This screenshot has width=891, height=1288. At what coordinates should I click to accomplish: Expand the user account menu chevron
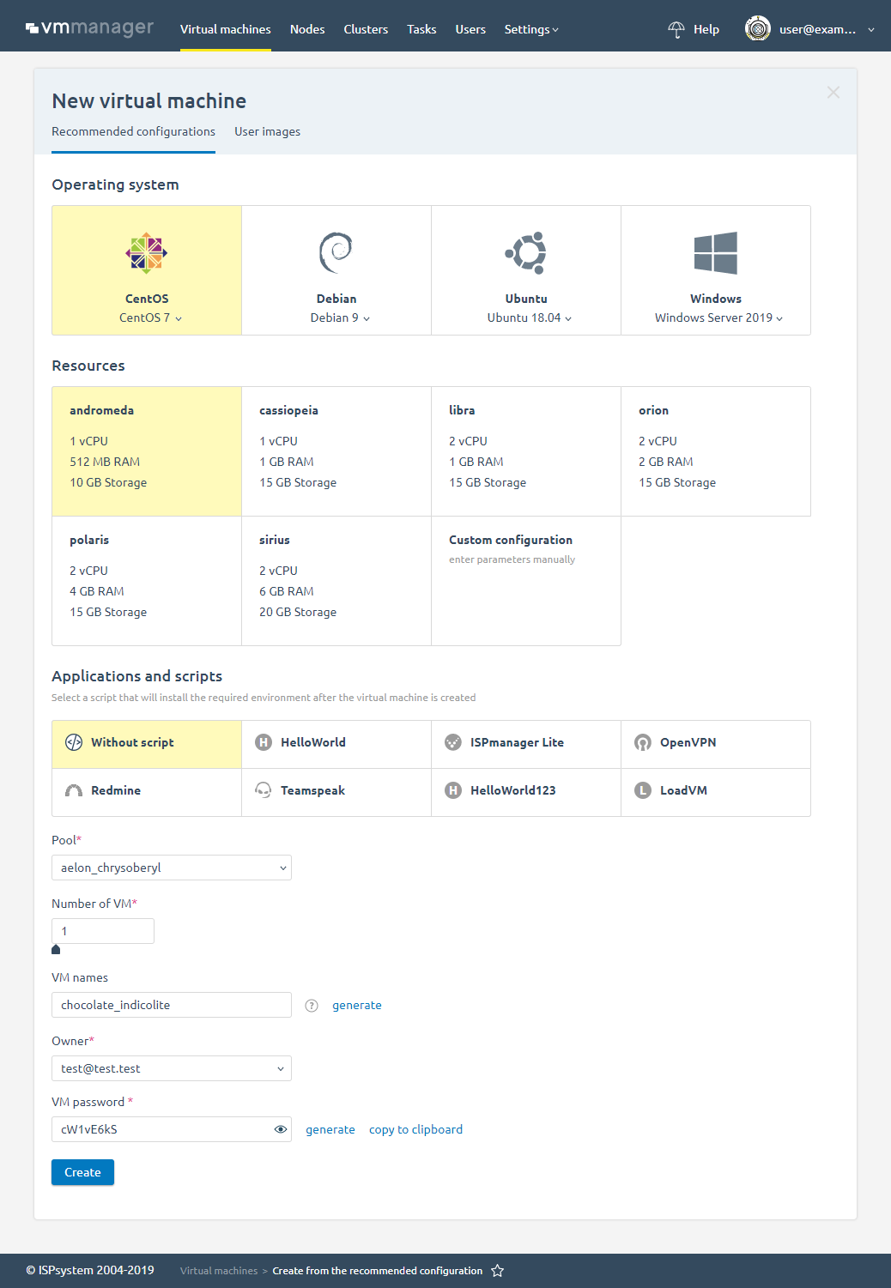click(x=871, y=29)
